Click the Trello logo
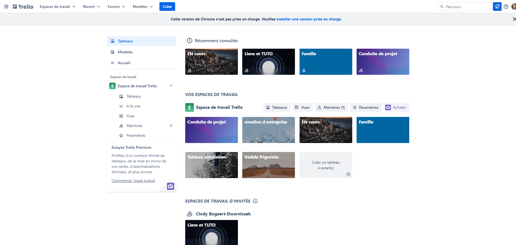This screenshot has height=245, width=516. click(x=23, y=7)
